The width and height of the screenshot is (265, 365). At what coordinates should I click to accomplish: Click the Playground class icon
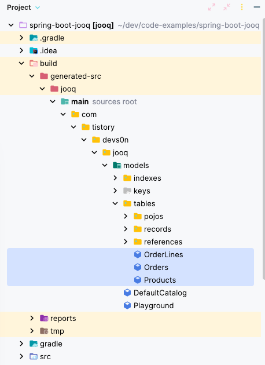[127, 305]
